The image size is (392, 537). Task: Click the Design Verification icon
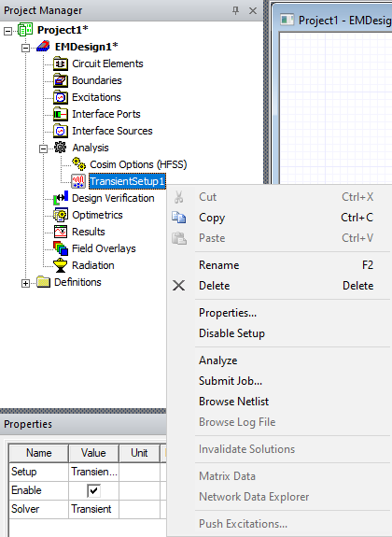click(x=61, y=198)
